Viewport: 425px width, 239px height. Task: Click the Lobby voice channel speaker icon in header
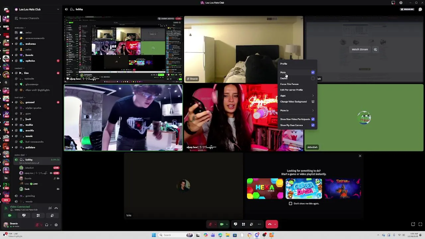tap(66, 9)
